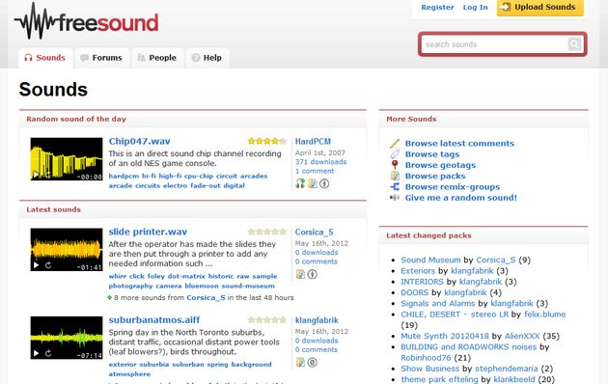This screenshot has height=384, width=608.
Task: Click the pack icon under HardPCM
Action: coord(313,183)
